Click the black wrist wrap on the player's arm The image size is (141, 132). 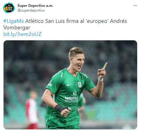tap(60, 108)
